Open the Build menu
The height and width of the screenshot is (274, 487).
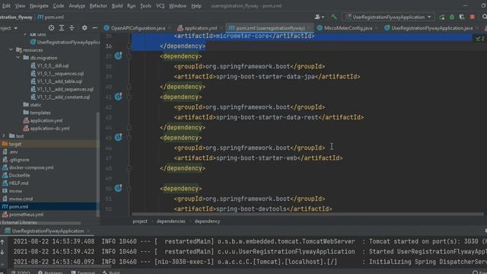click(117, 5)
